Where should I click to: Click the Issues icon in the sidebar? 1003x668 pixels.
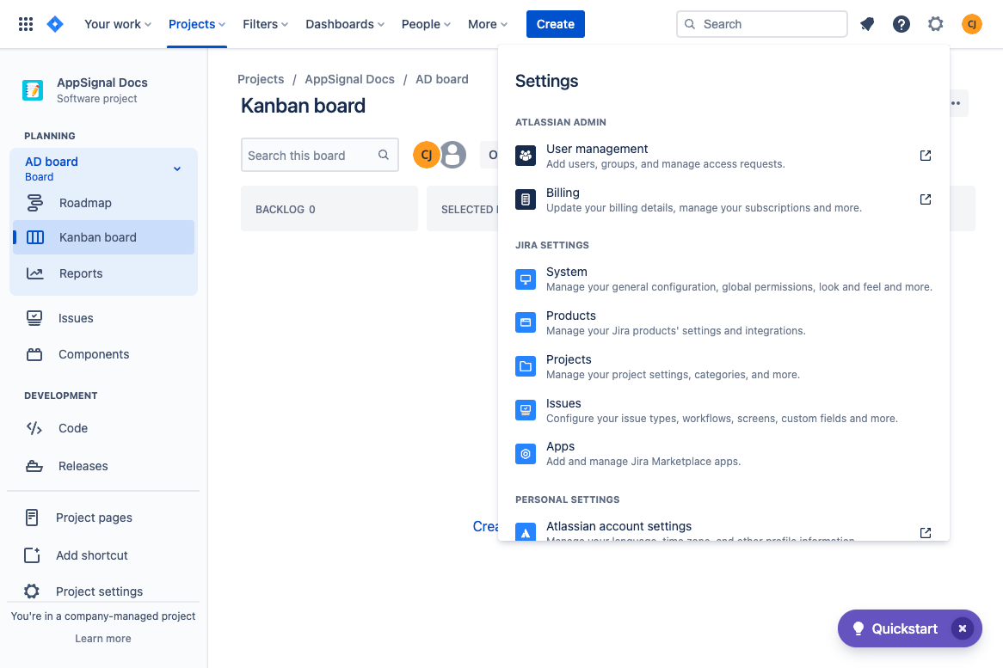click(x=34, y=318)
